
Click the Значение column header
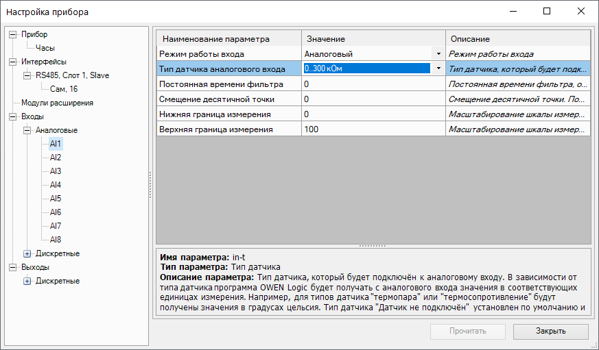tap(373, 39)
